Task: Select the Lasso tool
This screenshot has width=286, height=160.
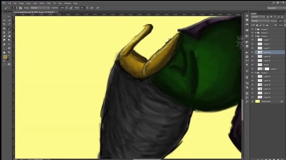Action: 4,20
